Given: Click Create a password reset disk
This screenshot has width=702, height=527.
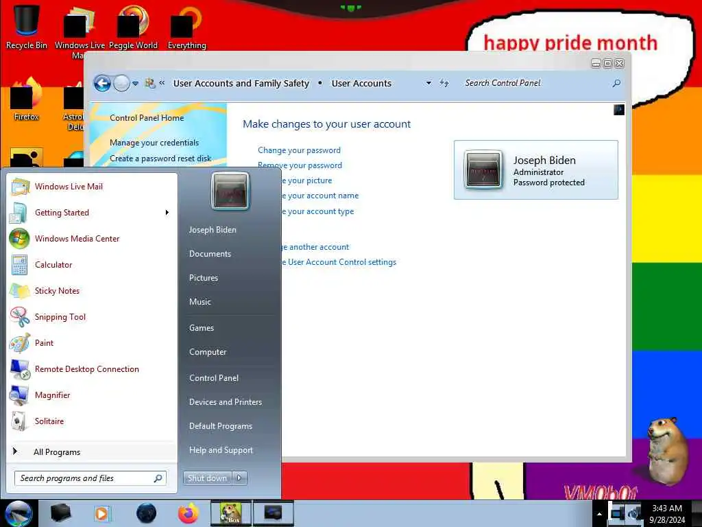Looking at the screenshot, I should [160, 159].
